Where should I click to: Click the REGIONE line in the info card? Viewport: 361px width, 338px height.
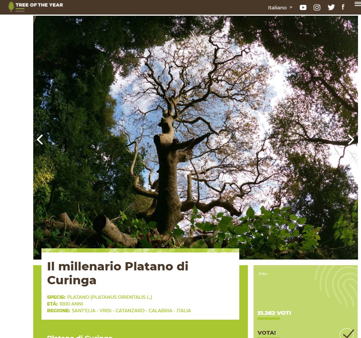point(119,310)
